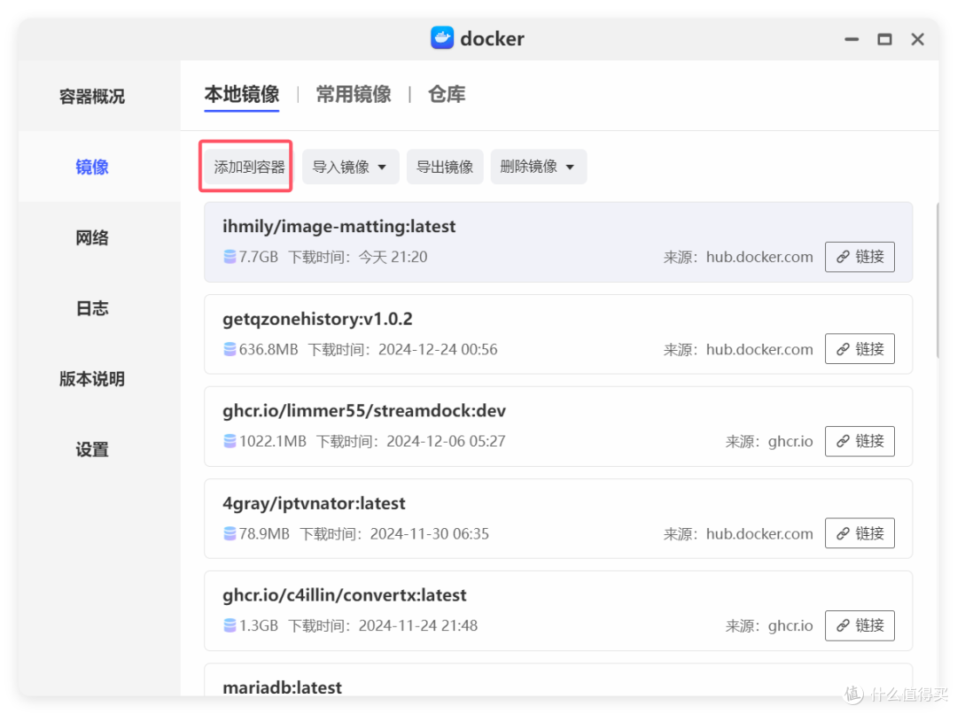Select 4gray/iptvnator:latest image name
The width and height of the screenshot is (957, 714).
pos(314,503)
